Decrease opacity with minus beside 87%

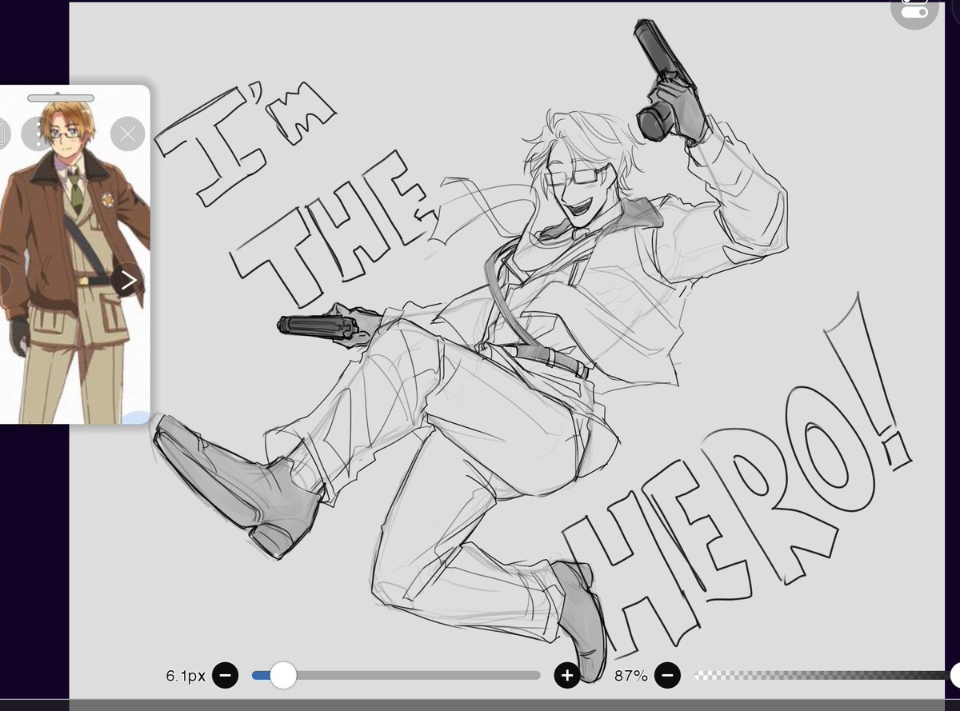(x=667, y=675)
